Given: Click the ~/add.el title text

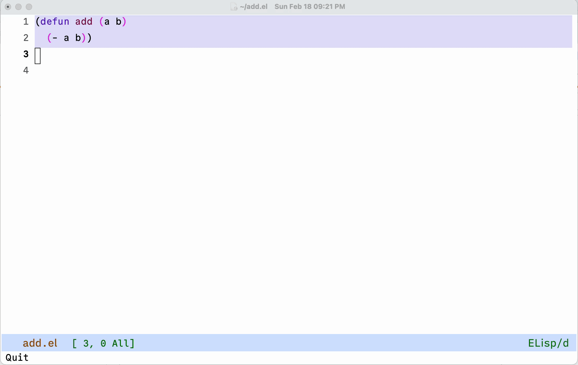Looking at the screenshot, I should 253,7.
